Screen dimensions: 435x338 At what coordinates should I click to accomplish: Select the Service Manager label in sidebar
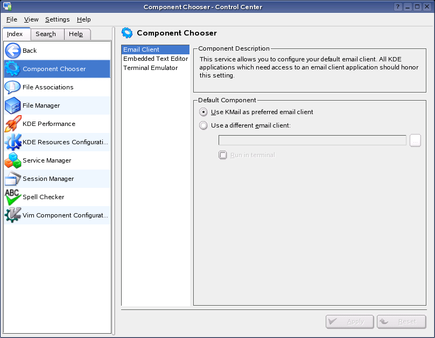[x=47, y=160]
